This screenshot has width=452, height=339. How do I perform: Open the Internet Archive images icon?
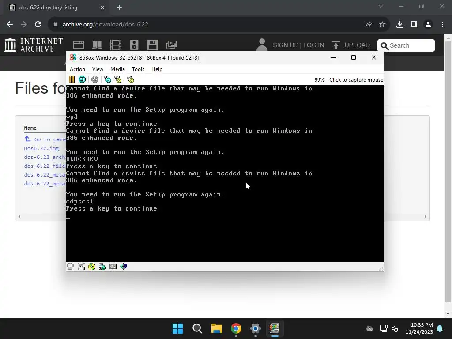[171, 45]
